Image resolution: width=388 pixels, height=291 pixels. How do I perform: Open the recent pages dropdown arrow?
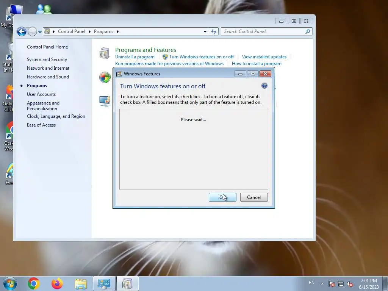tap(40, 32)
